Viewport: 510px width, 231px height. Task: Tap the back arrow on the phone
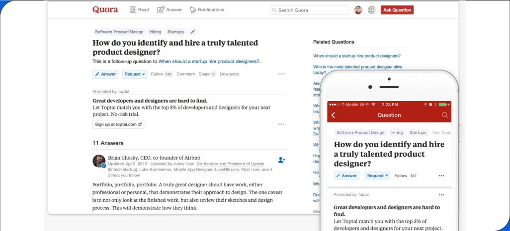coord(334,115)
